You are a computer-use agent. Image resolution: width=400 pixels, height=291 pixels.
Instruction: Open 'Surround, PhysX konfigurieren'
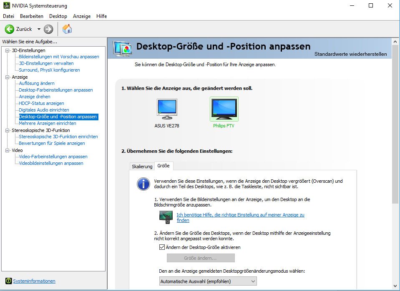point(49,70)
